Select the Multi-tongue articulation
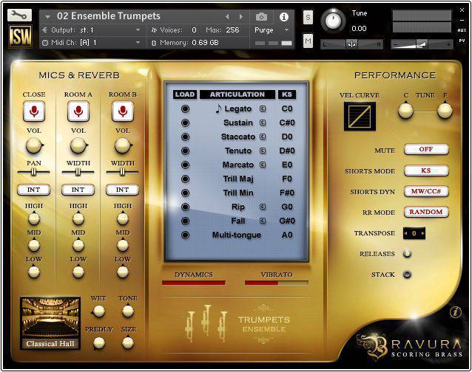The height and width of the screenshot is (372, 472). tap(232, 235)
